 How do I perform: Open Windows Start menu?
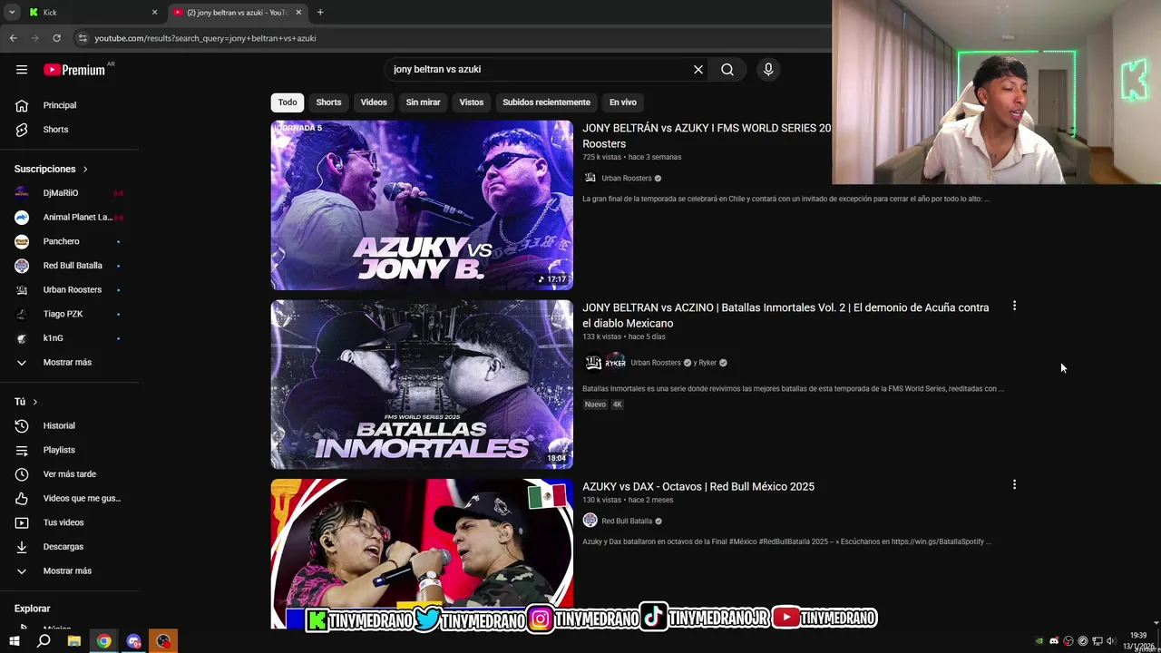[15, 641]
